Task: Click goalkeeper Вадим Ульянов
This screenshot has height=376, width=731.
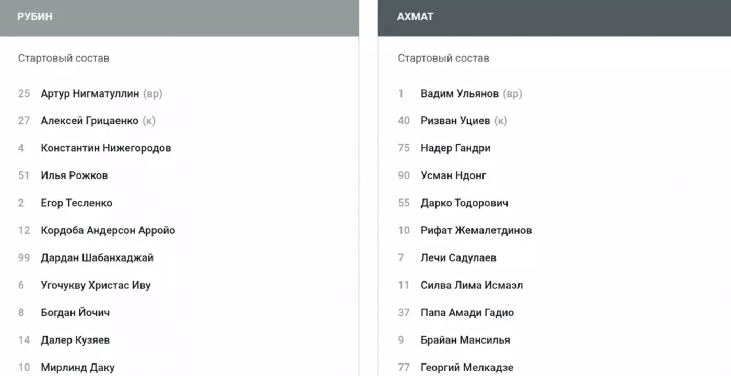Action: click(459, 94)
